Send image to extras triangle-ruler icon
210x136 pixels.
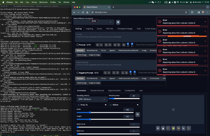183,128
